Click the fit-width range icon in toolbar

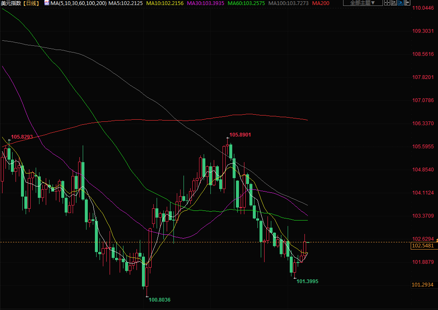tap(394, 3)
